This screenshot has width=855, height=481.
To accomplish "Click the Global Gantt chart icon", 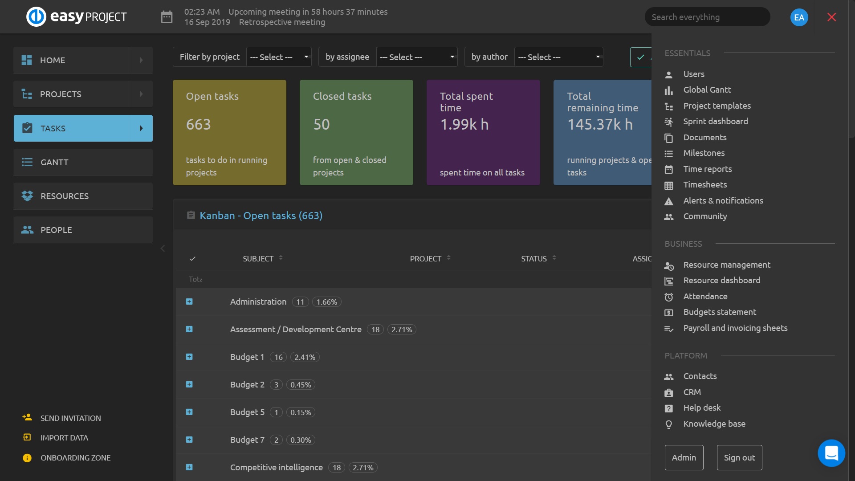I will pyautogui.click(x=668, y=90).
